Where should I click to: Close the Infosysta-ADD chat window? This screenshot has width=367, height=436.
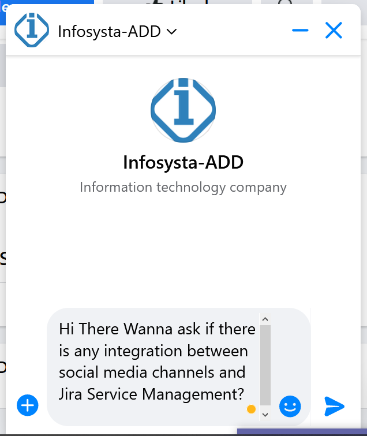click(x=334, y=31)
